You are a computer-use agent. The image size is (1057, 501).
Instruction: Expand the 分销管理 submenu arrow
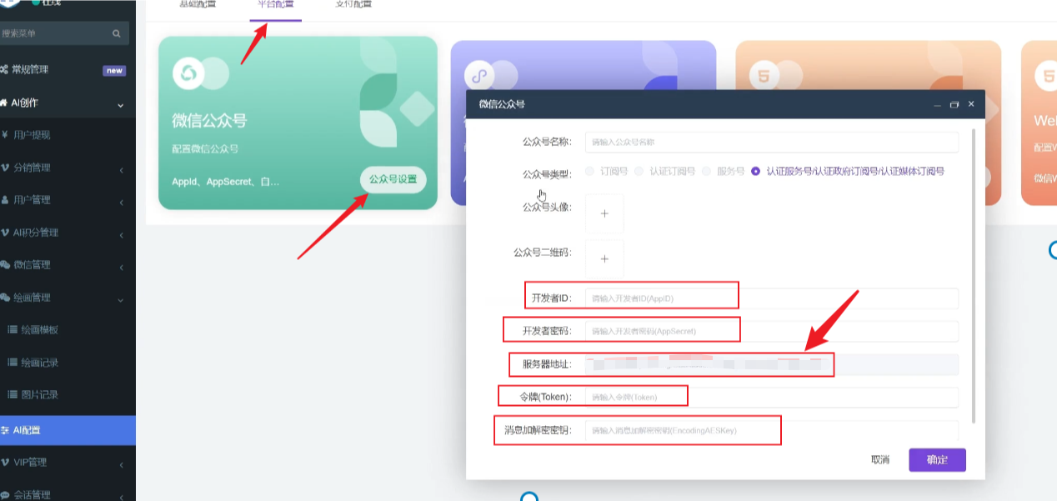[x=121, y=170]
